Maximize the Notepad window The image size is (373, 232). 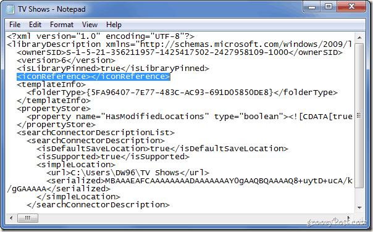[329, 7]
